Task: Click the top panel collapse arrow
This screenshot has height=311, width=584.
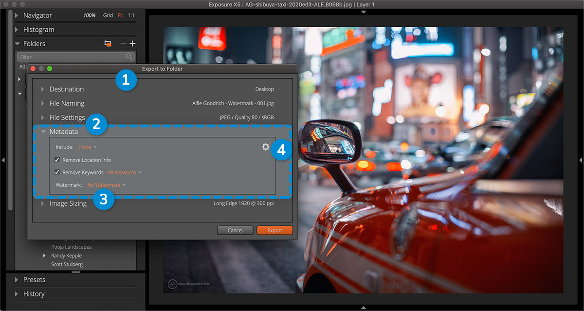Action: [363, 12]
